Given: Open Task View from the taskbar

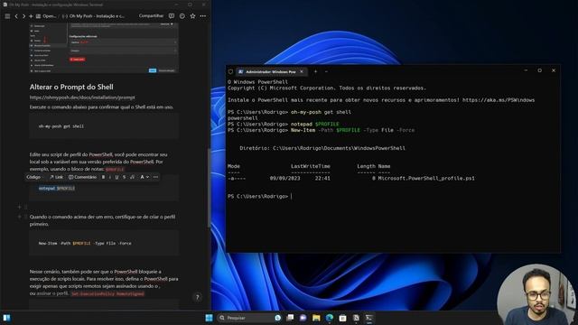Looking at the screenshot, I should pyautogui.click(x=290, y=318).
